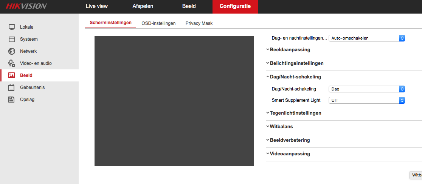Expand the Belichtingsinstellingen section
Screen dimensions: 422x184
coord(295,63)
